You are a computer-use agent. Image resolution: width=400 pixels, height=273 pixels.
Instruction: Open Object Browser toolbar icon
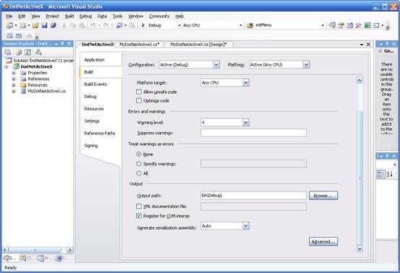(x=350, y=25)
